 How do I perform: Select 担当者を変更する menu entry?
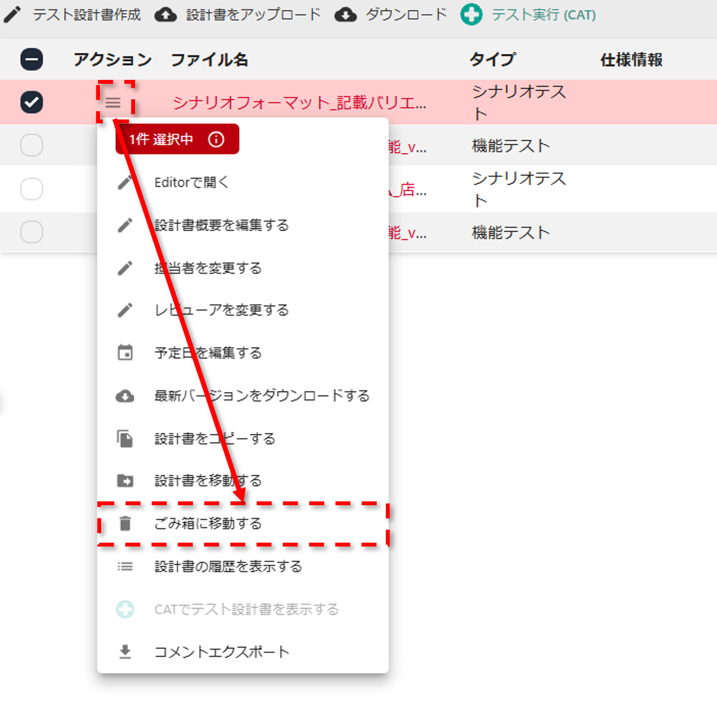tap(243, 268)
